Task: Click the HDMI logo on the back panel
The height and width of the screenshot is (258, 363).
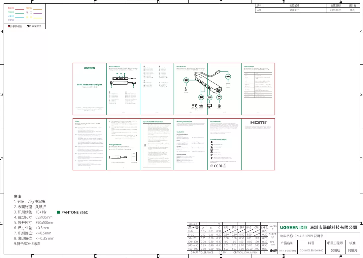Action: (x=259, y=123)
